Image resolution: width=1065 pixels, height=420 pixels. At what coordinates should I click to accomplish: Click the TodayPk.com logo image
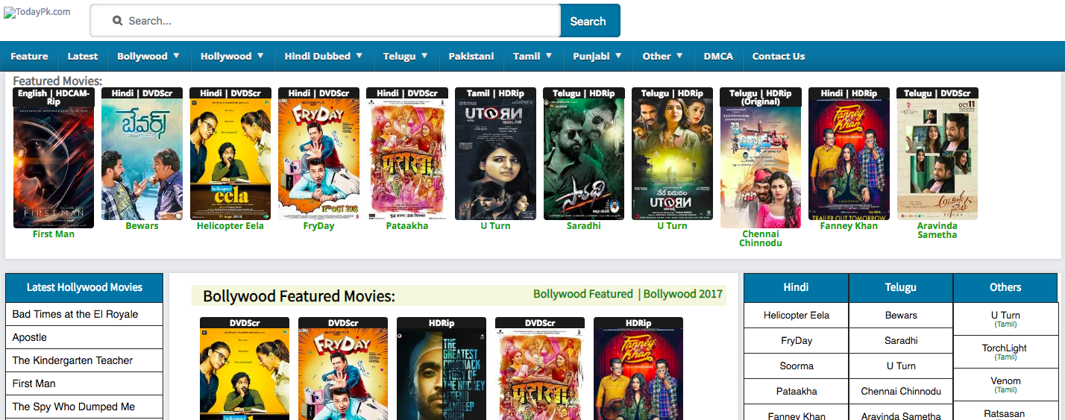tap(37, 12)
